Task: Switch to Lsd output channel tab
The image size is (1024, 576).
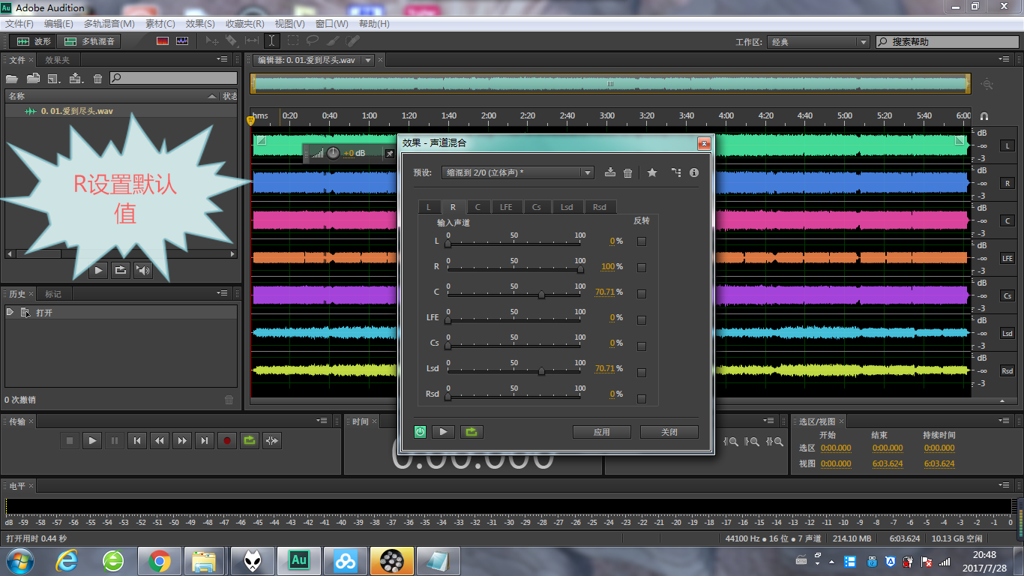Action: pyautogui.click(x=567, y=207)
